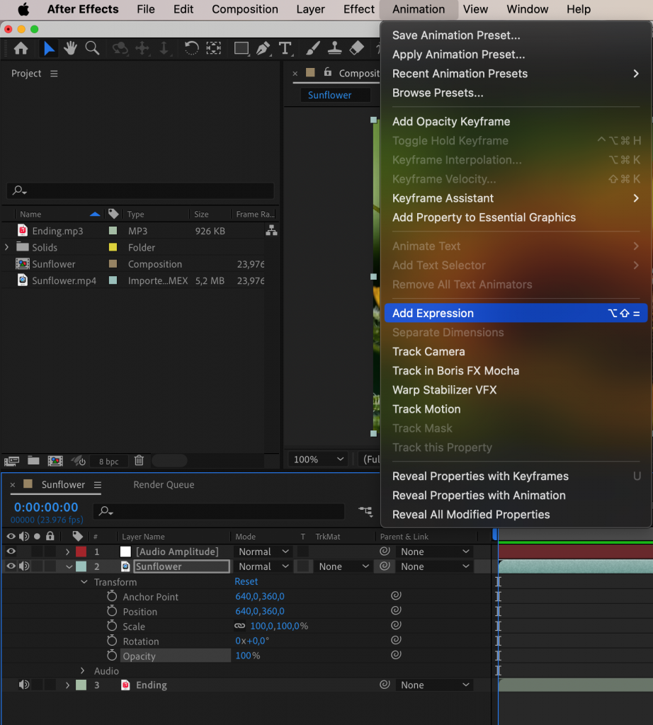Open the TrkMat dropdown for Sunflower
Screen dimensions: 653x725
[x=343, y=566]
